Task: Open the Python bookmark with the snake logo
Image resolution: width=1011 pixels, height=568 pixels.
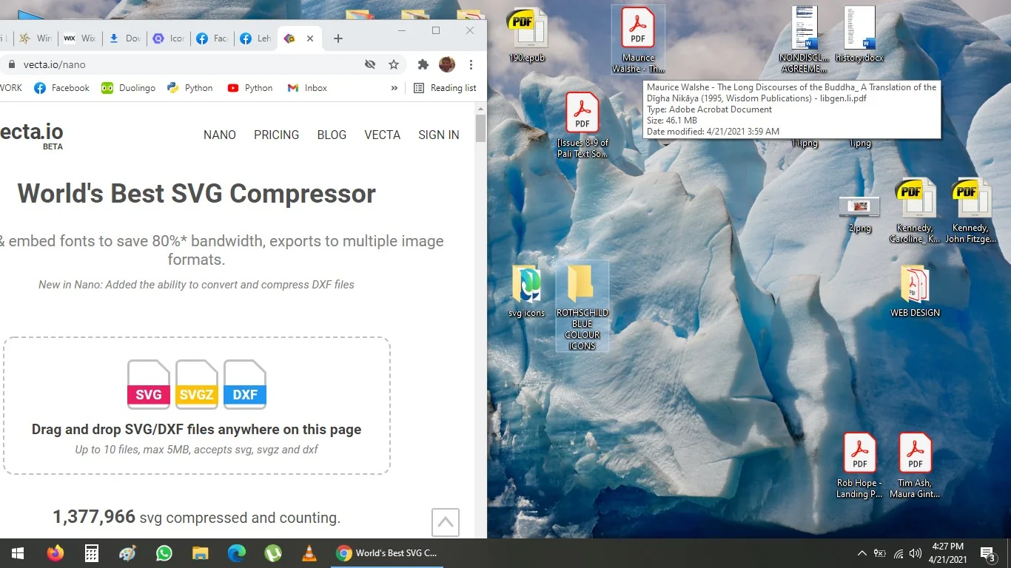Action: point(190,88)
